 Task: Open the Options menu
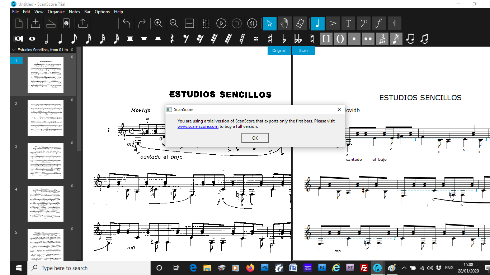(x=102, y=12)
